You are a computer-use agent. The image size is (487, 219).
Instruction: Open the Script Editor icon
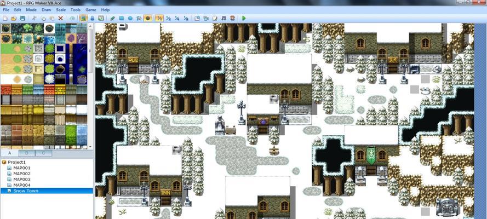pos(215,18)
